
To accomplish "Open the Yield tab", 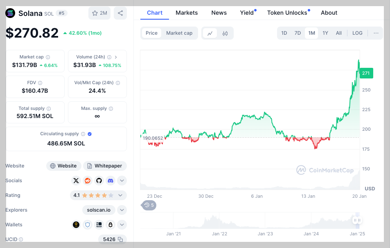I will click(x=247, y=13).
